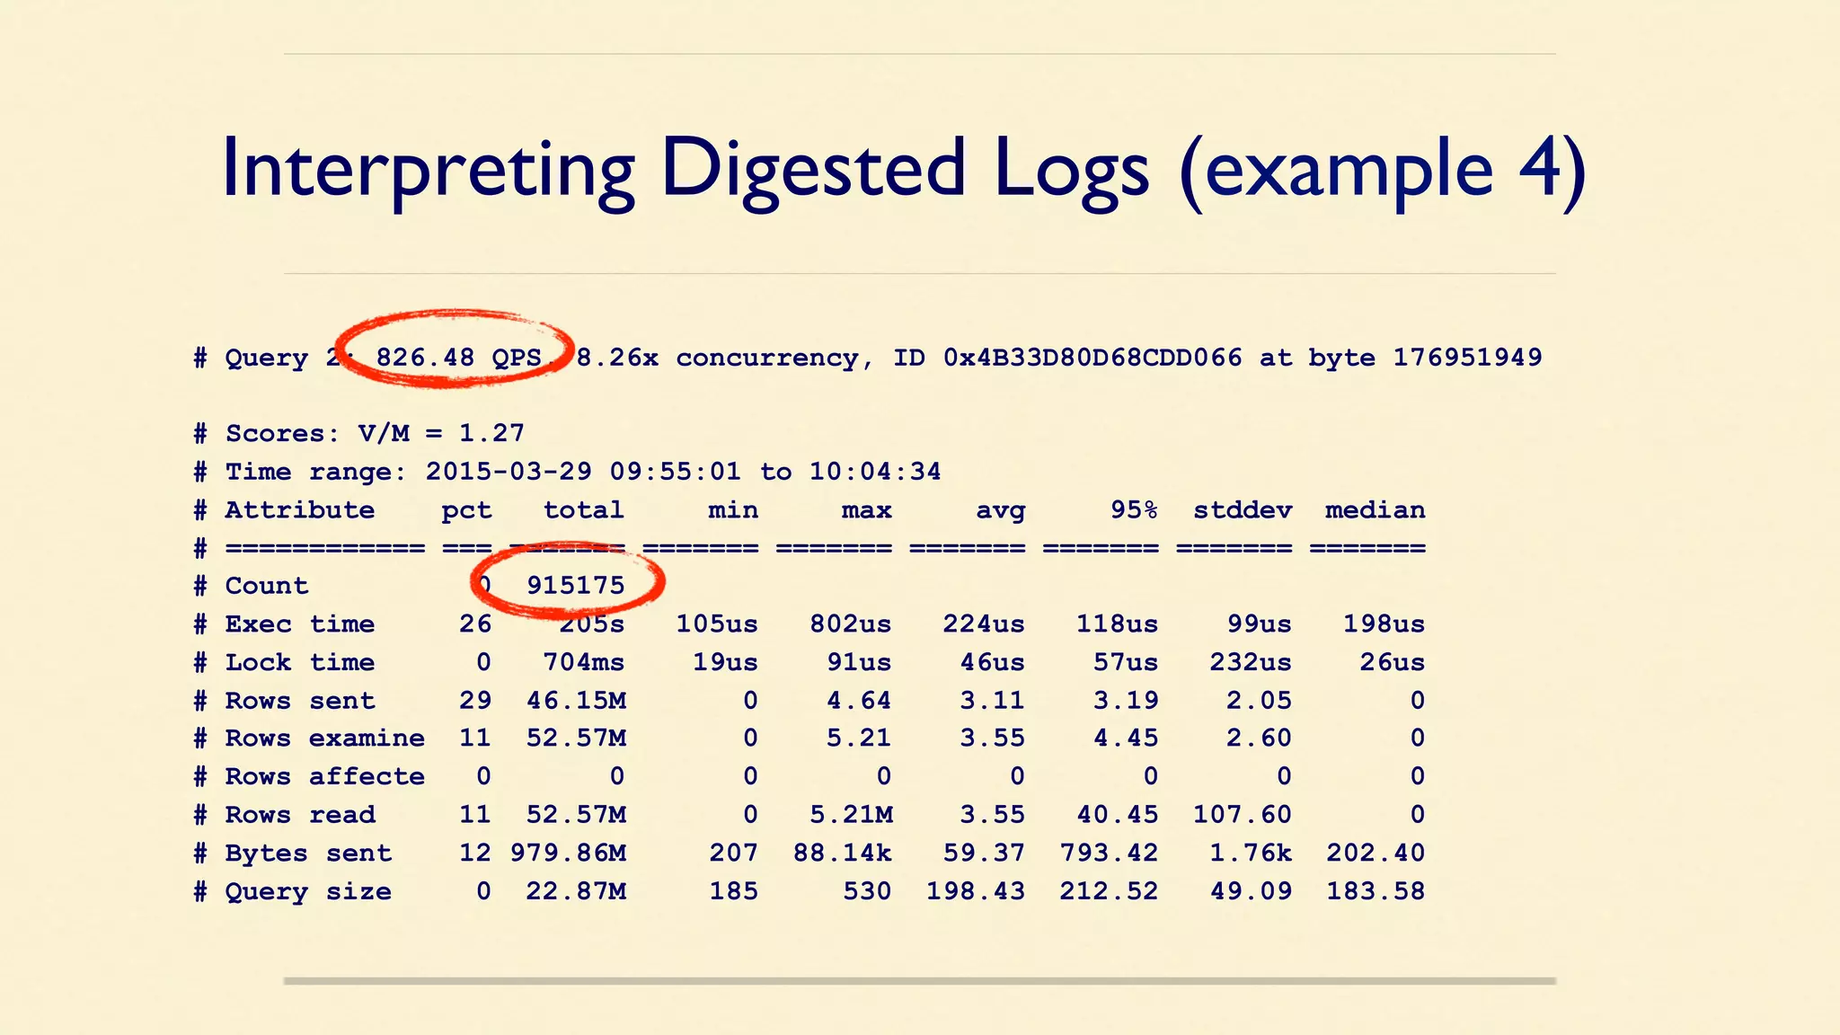1840x1035 pixels.
Task: Click the Bytes sent min '207'
Action: (x=733, y=853)
